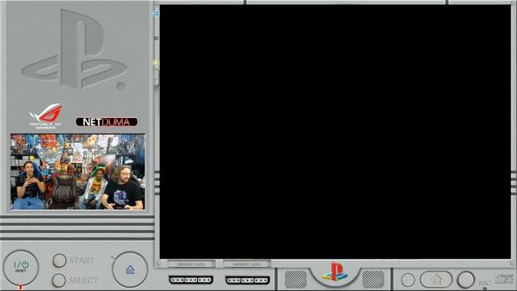Push the START round button
The image size is (517, 291).
click(x=59, y=260)
